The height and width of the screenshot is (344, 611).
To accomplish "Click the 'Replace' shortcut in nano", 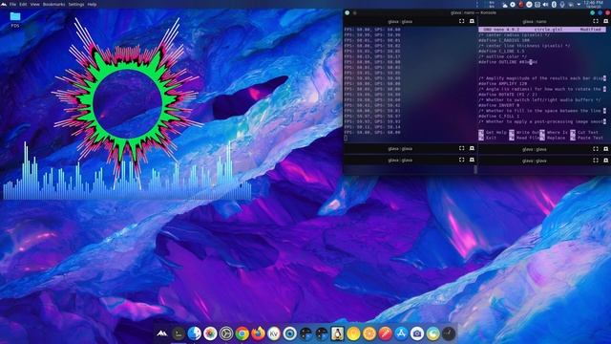I will coord(552,138).
